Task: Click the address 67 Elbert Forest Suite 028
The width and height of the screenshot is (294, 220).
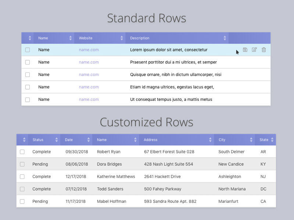Action: [x=169, y=152]
